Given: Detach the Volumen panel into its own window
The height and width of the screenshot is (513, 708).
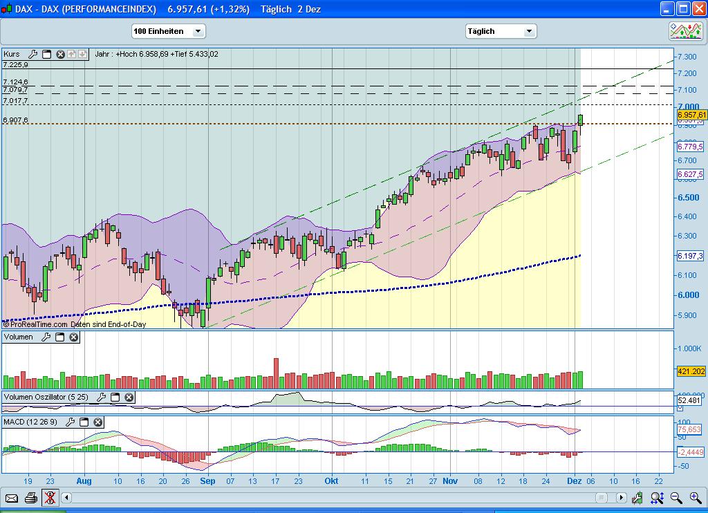Looking at the screenshot, I should (x=61, y=337).
